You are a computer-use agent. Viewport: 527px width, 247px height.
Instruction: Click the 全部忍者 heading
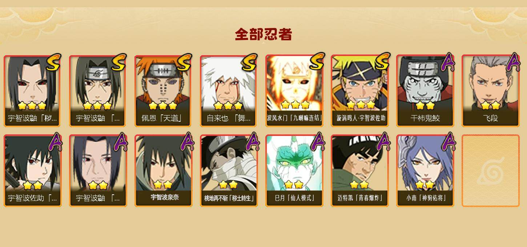tap(263, 35)
